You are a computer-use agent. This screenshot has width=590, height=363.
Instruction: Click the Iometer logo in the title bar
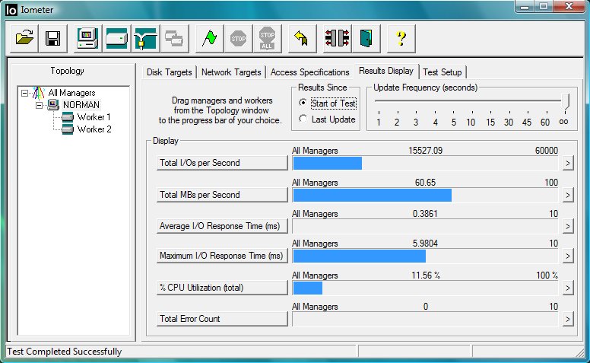pyautogui.click(x=11, y=10)
